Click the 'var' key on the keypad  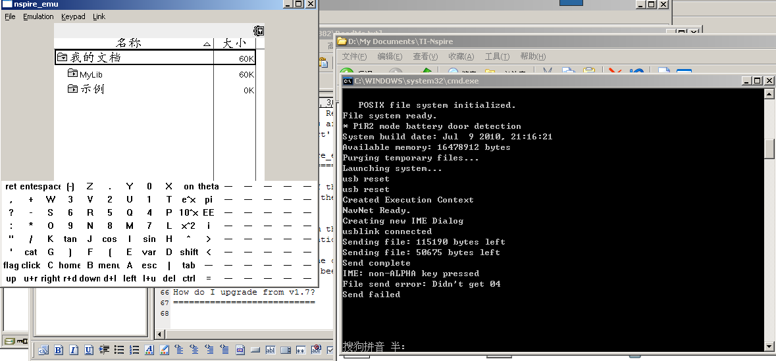(149, 252)
